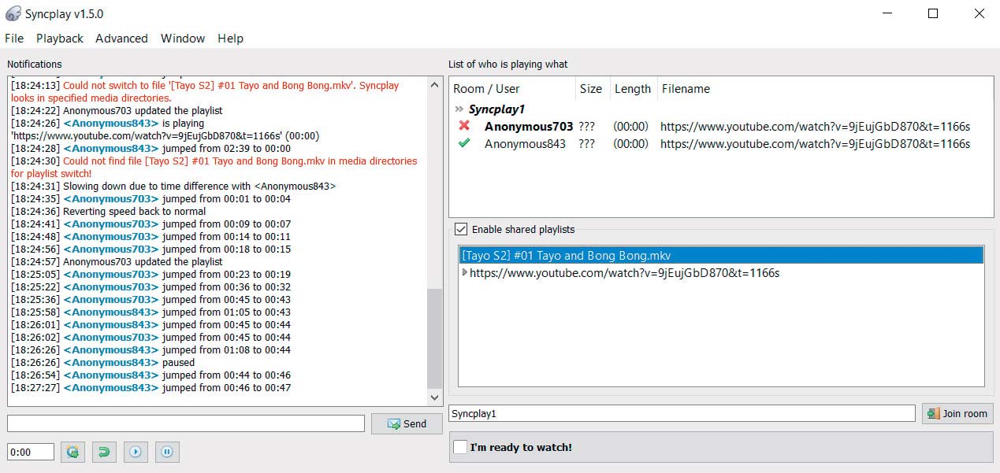
Task: Click the seek time field showing 0:00
Action: (x=31, y=452)
